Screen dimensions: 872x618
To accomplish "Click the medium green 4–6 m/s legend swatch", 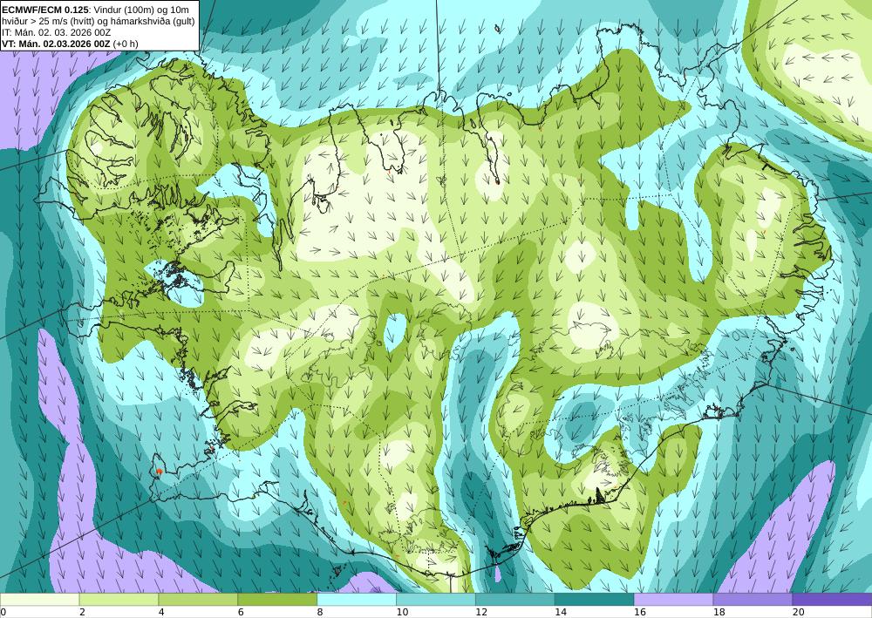I will click(x=198, y=600).
